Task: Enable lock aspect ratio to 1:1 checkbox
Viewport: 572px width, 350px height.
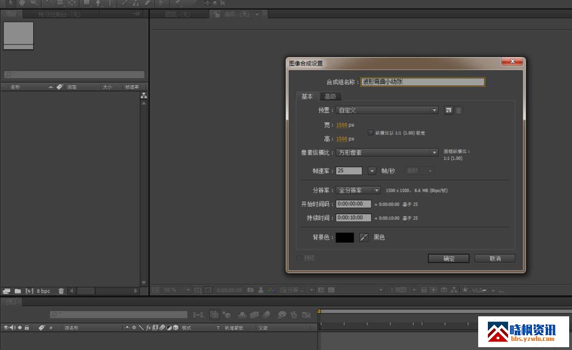Action: pyautogui.click(x=371, y=132)
